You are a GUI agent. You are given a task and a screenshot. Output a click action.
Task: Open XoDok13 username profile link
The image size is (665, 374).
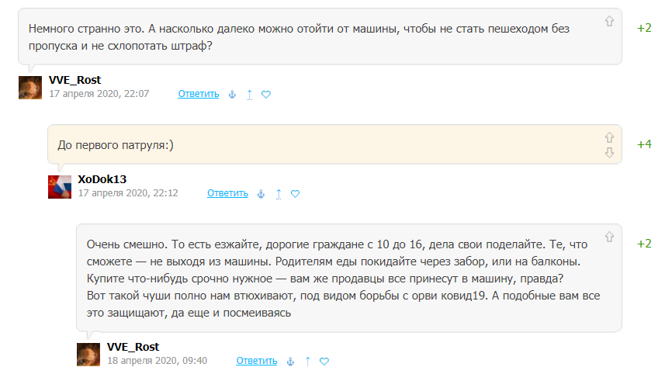pos(102,179)
